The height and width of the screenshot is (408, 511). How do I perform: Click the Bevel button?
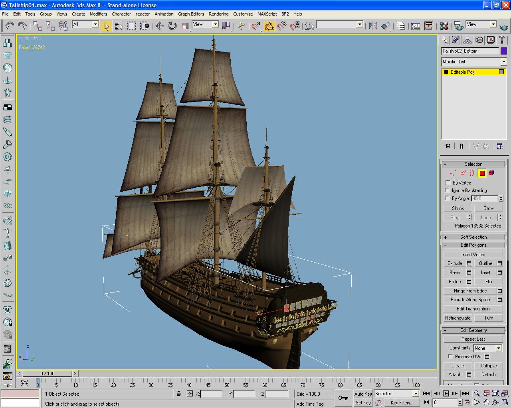(x=455, y=273)
